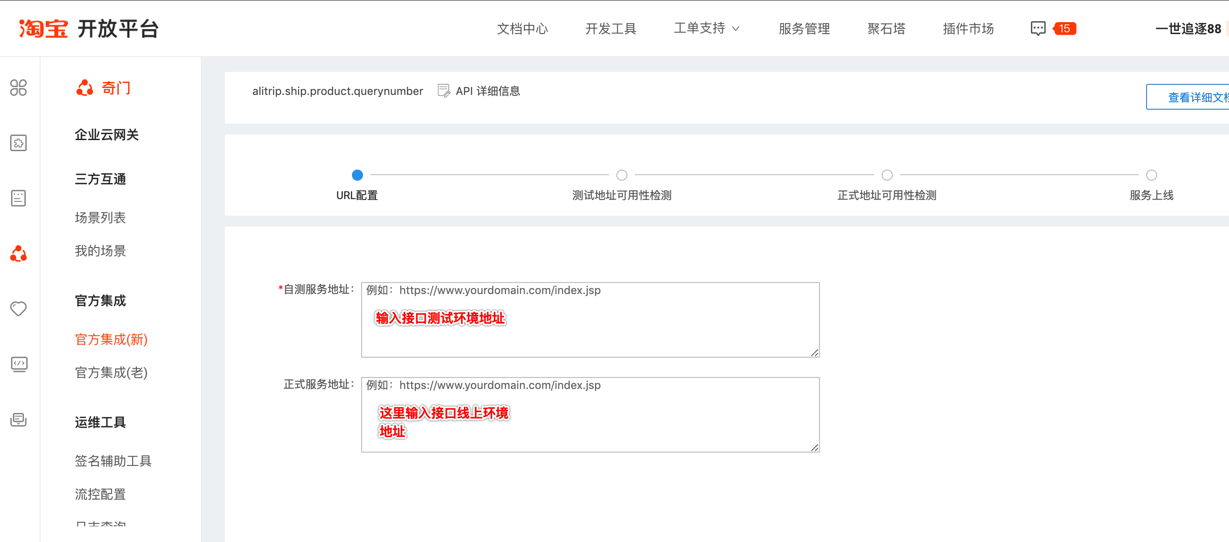The image size is (1229, 542).
Task: Click the four-circle apps grid sidebar icon
Action: pos(18,88)
